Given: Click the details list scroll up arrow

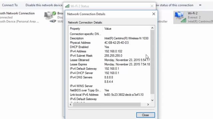Looking at the screenshot, I should tap(152, 28).
